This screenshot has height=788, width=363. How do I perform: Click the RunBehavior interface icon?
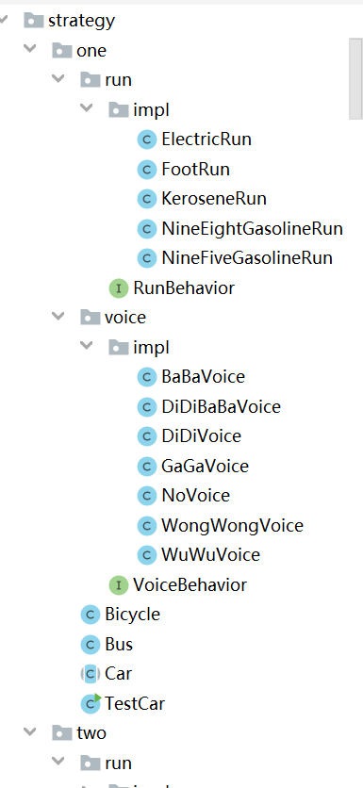119,288
